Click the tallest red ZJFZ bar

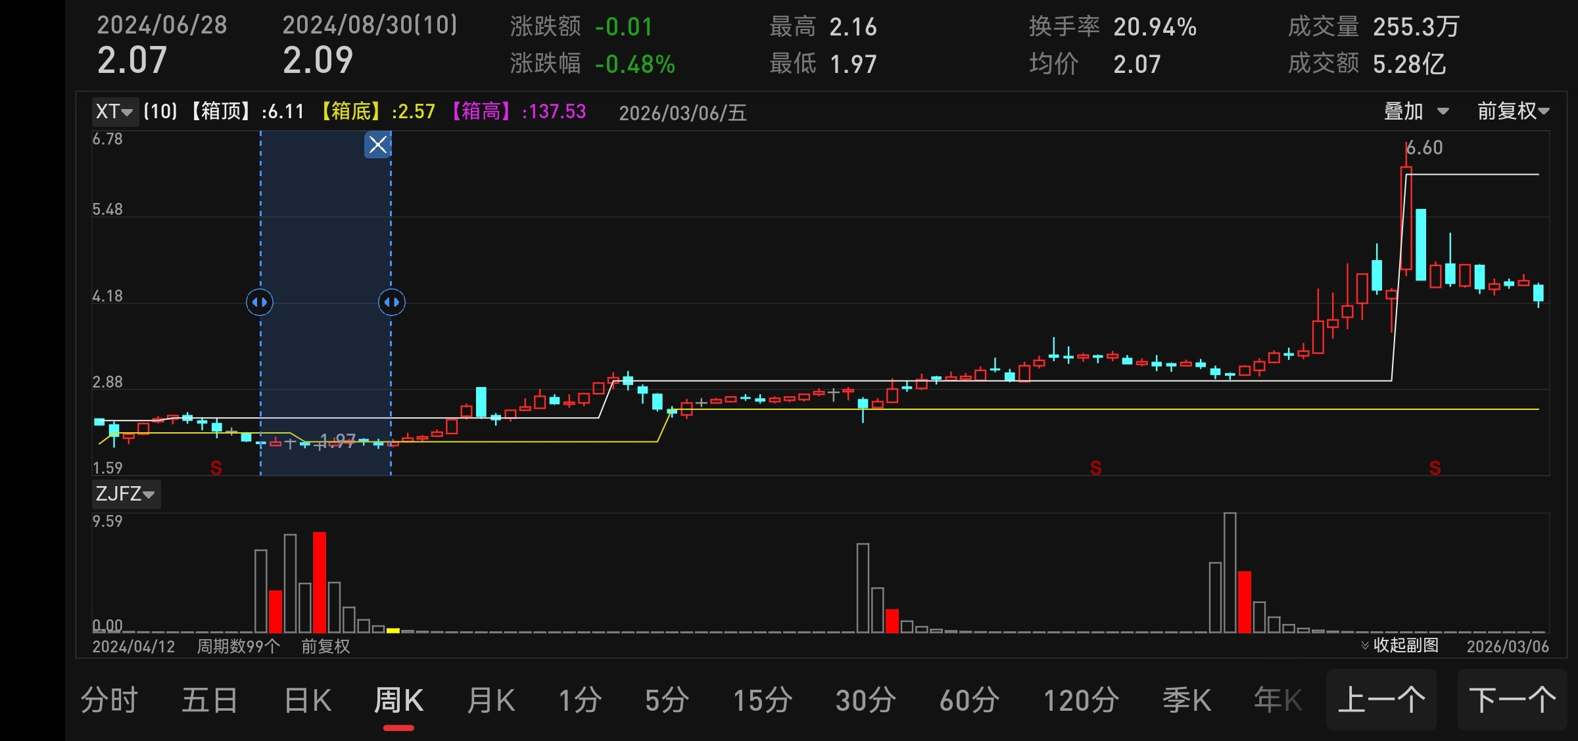point(320,581)
